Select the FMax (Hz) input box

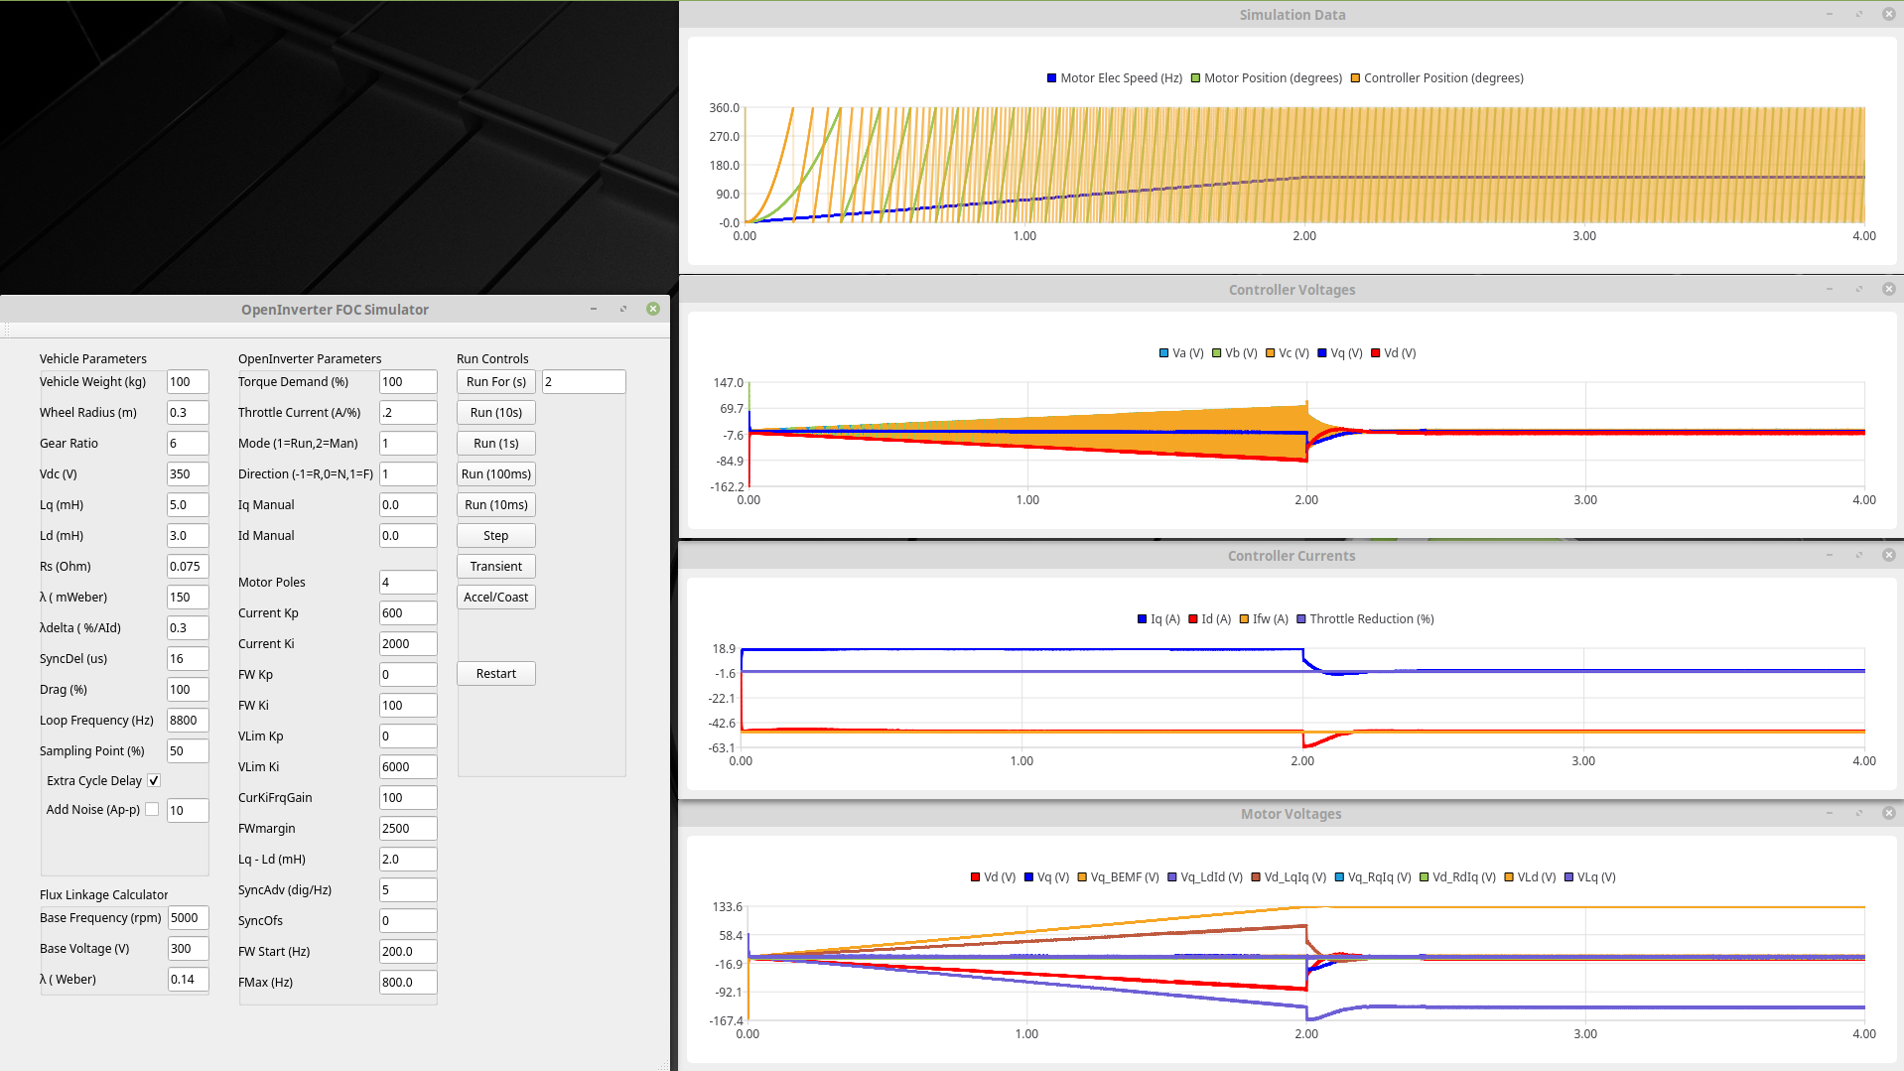(x=407, y=983)
